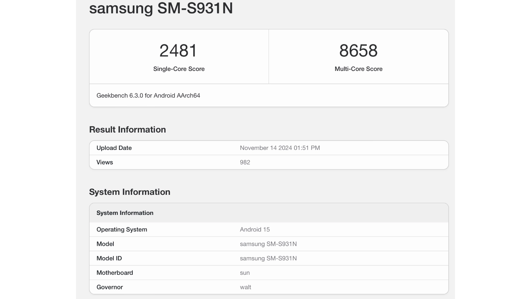Click the 982 views count
Screen dimensions: 531x299
pos(245,162)
